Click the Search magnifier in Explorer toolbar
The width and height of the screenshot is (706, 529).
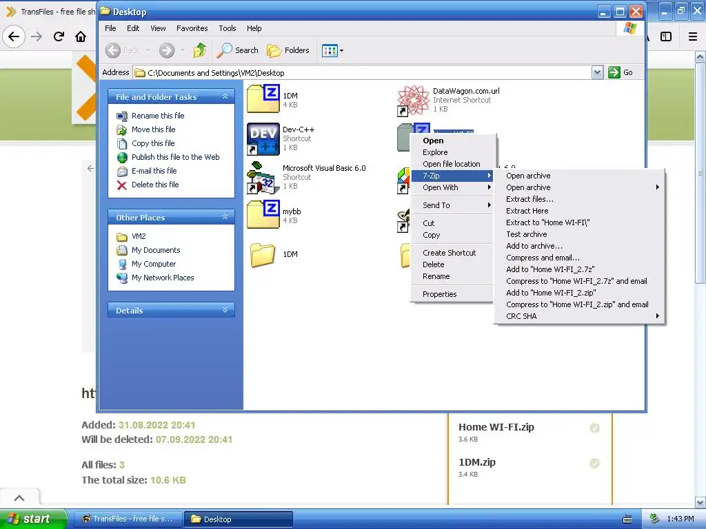point(237,50)
